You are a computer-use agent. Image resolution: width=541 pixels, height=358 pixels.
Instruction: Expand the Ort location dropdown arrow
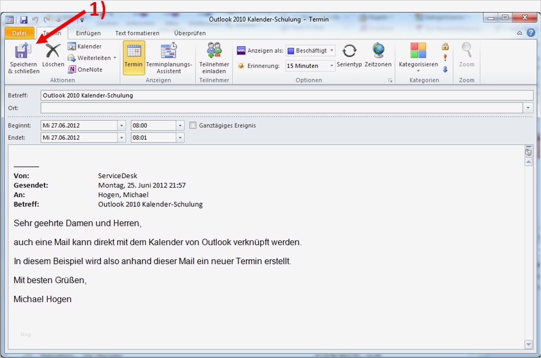click(x=528, y=108)
